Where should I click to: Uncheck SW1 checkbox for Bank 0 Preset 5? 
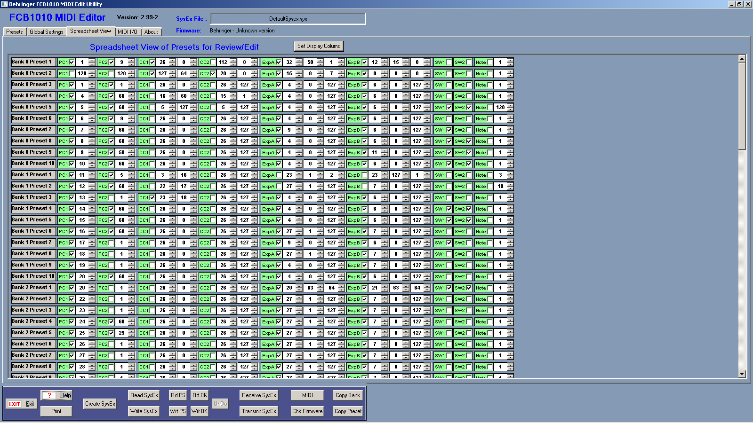point(449,108)
